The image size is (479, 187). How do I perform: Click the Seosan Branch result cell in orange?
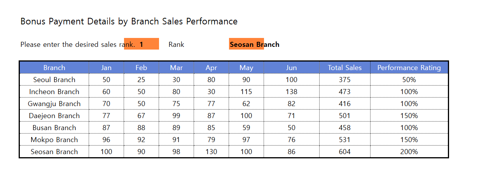coord(246,44)
